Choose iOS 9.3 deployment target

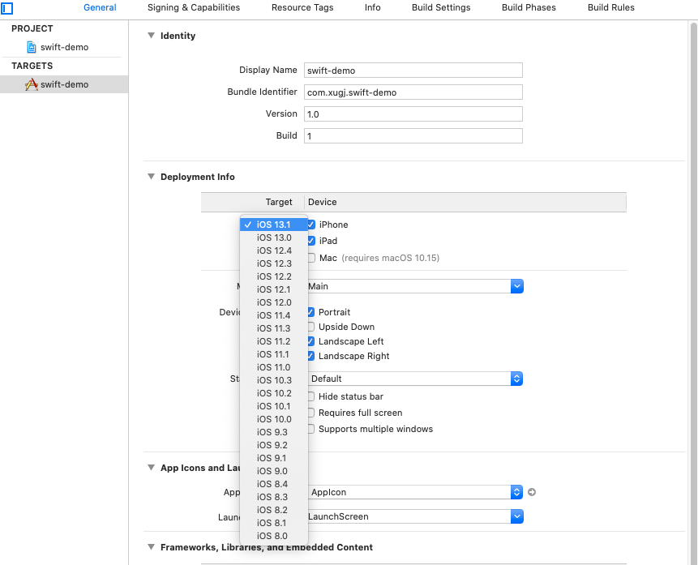[274, 432]
